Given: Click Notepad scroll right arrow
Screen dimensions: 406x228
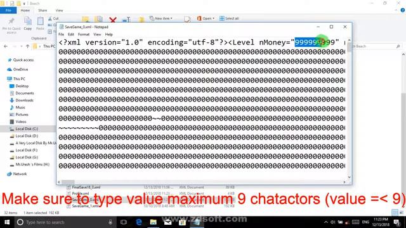Looking at the screenshot, I should click(344, 182).
